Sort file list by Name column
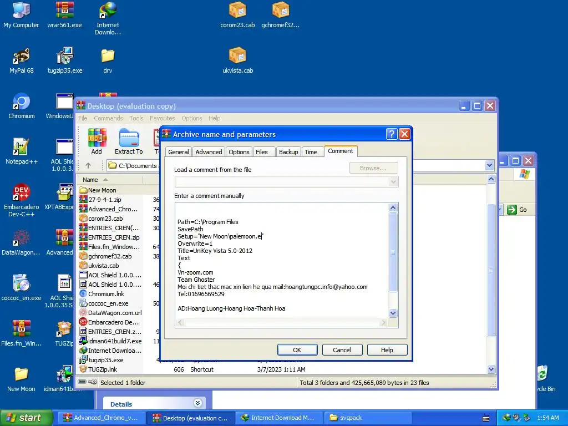The image size is (568, 426). click(110, 180)
